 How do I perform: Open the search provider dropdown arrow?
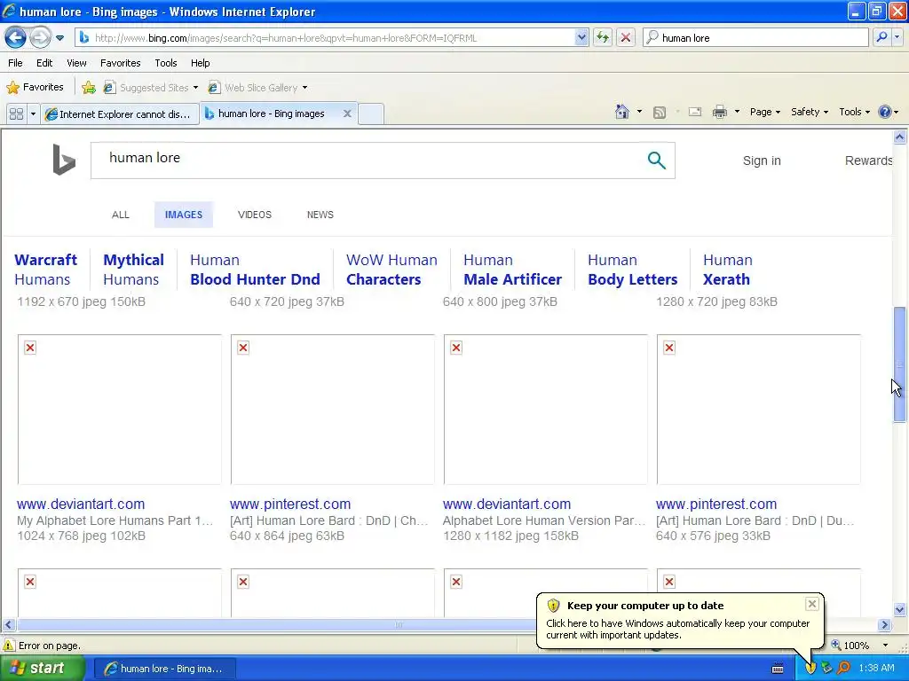click(x=897, y=37)
